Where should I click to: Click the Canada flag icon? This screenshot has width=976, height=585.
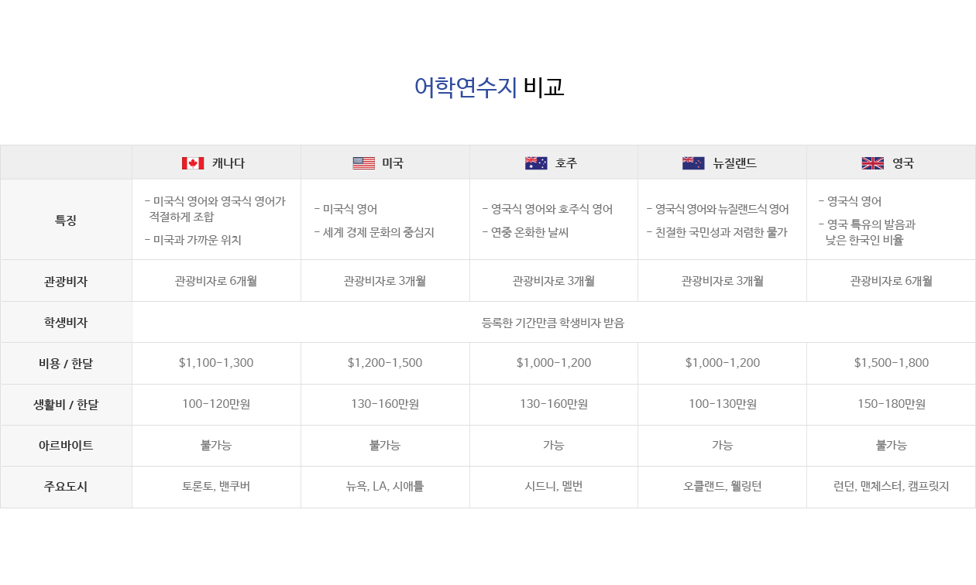click(x=193, y=163)
